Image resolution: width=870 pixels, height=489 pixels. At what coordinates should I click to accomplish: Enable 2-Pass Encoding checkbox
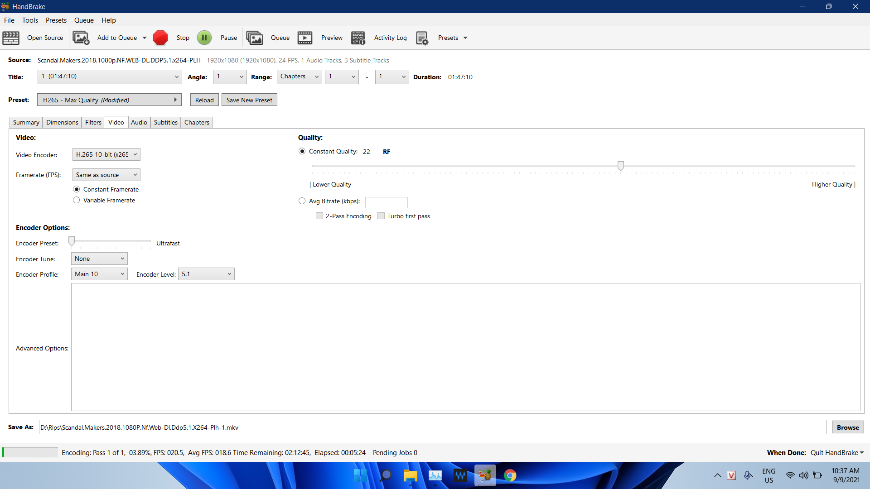pos(319,216)
